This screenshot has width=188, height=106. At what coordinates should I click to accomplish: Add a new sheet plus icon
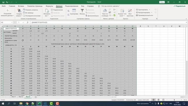coord(36,97)
